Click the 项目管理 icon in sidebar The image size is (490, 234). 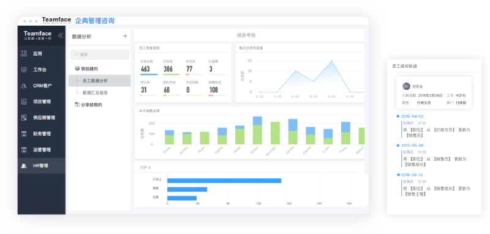coord(24,101)
